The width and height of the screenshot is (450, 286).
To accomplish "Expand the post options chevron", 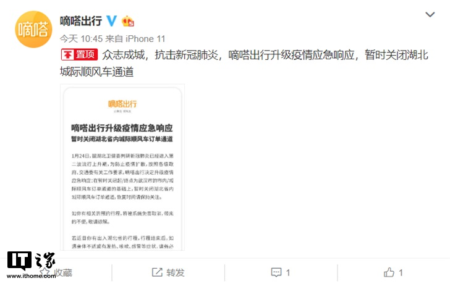I will (430, 14).
